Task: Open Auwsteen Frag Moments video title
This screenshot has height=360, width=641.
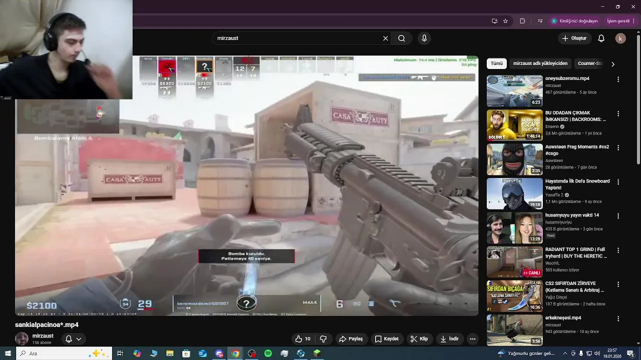Action: click(x=577, y=150)
